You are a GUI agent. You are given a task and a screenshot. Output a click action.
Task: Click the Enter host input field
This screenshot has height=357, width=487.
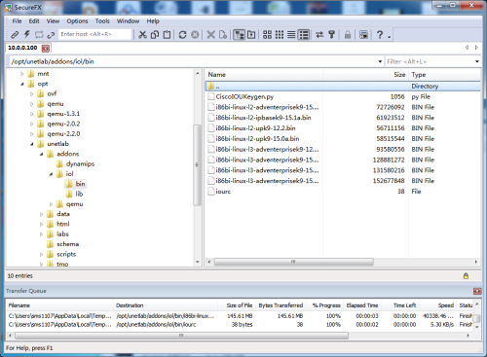coord(95,34)
